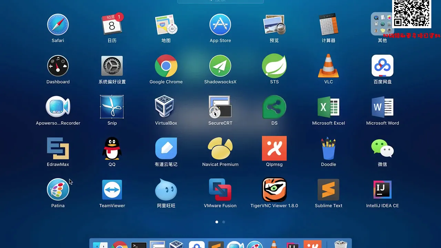Open Safari from Launchpad
441x248 pixels.
[58, 24]
